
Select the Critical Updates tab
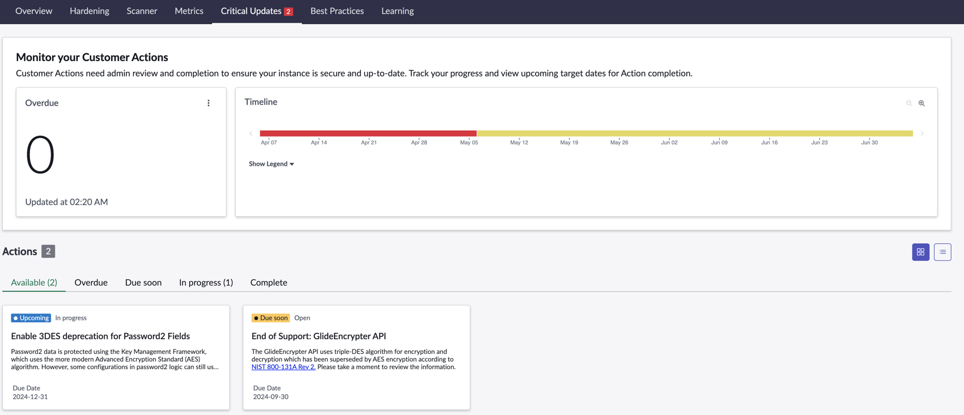257,11
